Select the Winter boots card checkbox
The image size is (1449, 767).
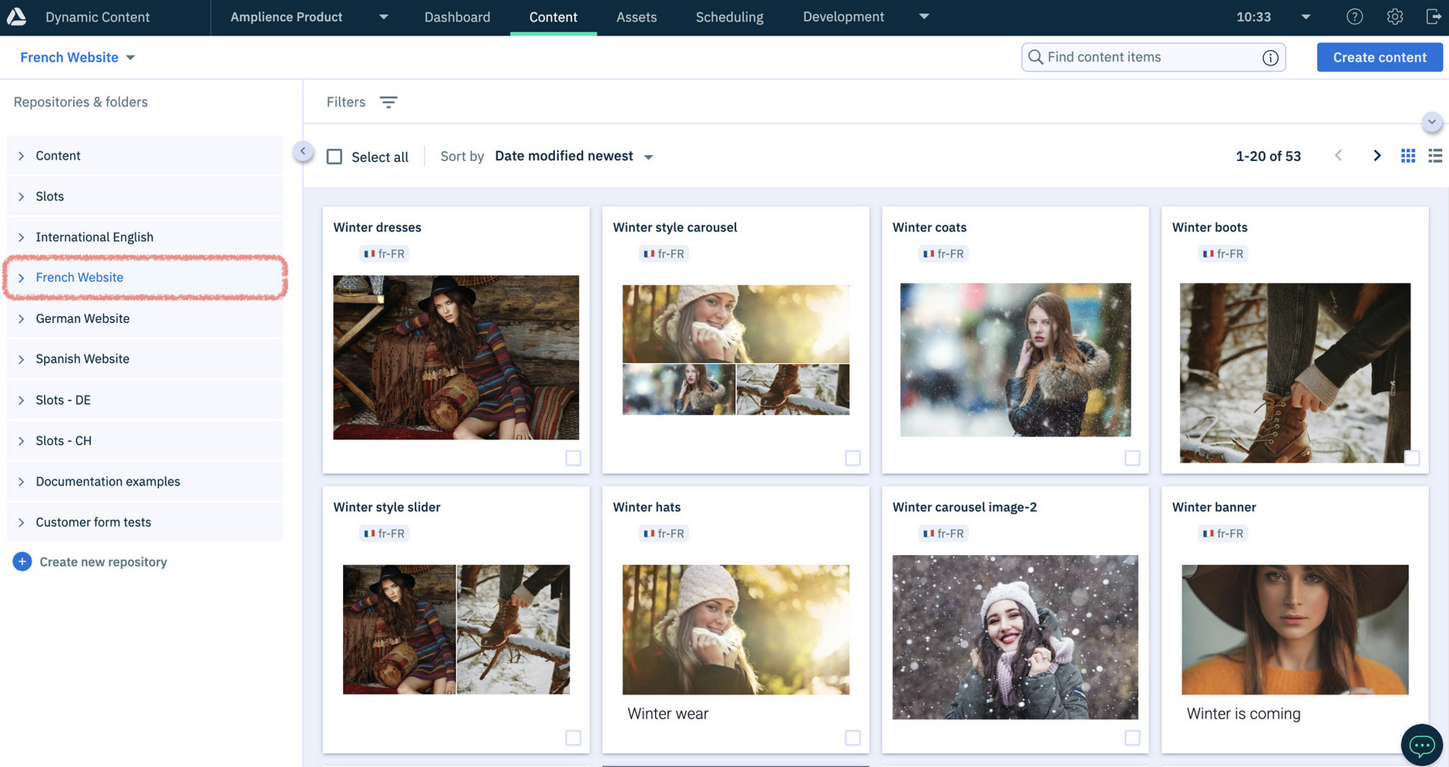[x=1412, y=458]
